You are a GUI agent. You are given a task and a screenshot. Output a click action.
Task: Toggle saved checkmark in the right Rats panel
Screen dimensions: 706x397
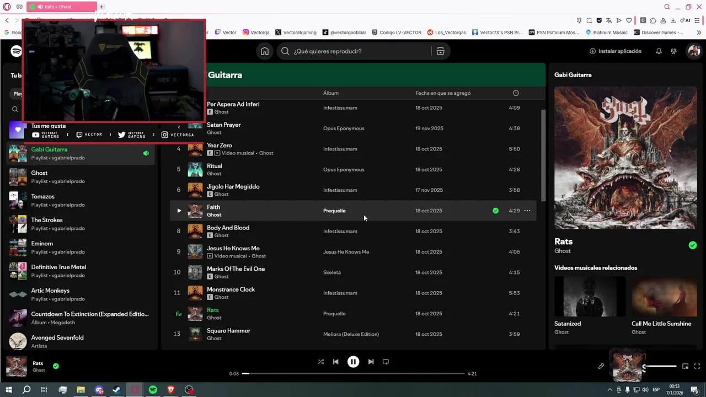(693, 245)
